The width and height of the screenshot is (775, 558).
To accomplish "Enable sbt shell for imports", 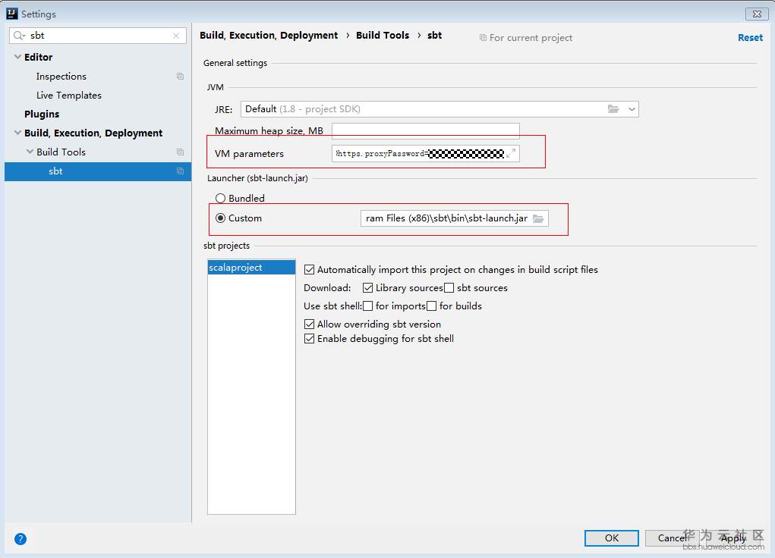I will click(367, 306).
